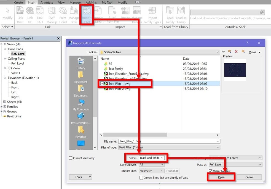The height and width of the screenshot is (189, 271).
Task: Click the Link CAD icon
Action: 40,15
